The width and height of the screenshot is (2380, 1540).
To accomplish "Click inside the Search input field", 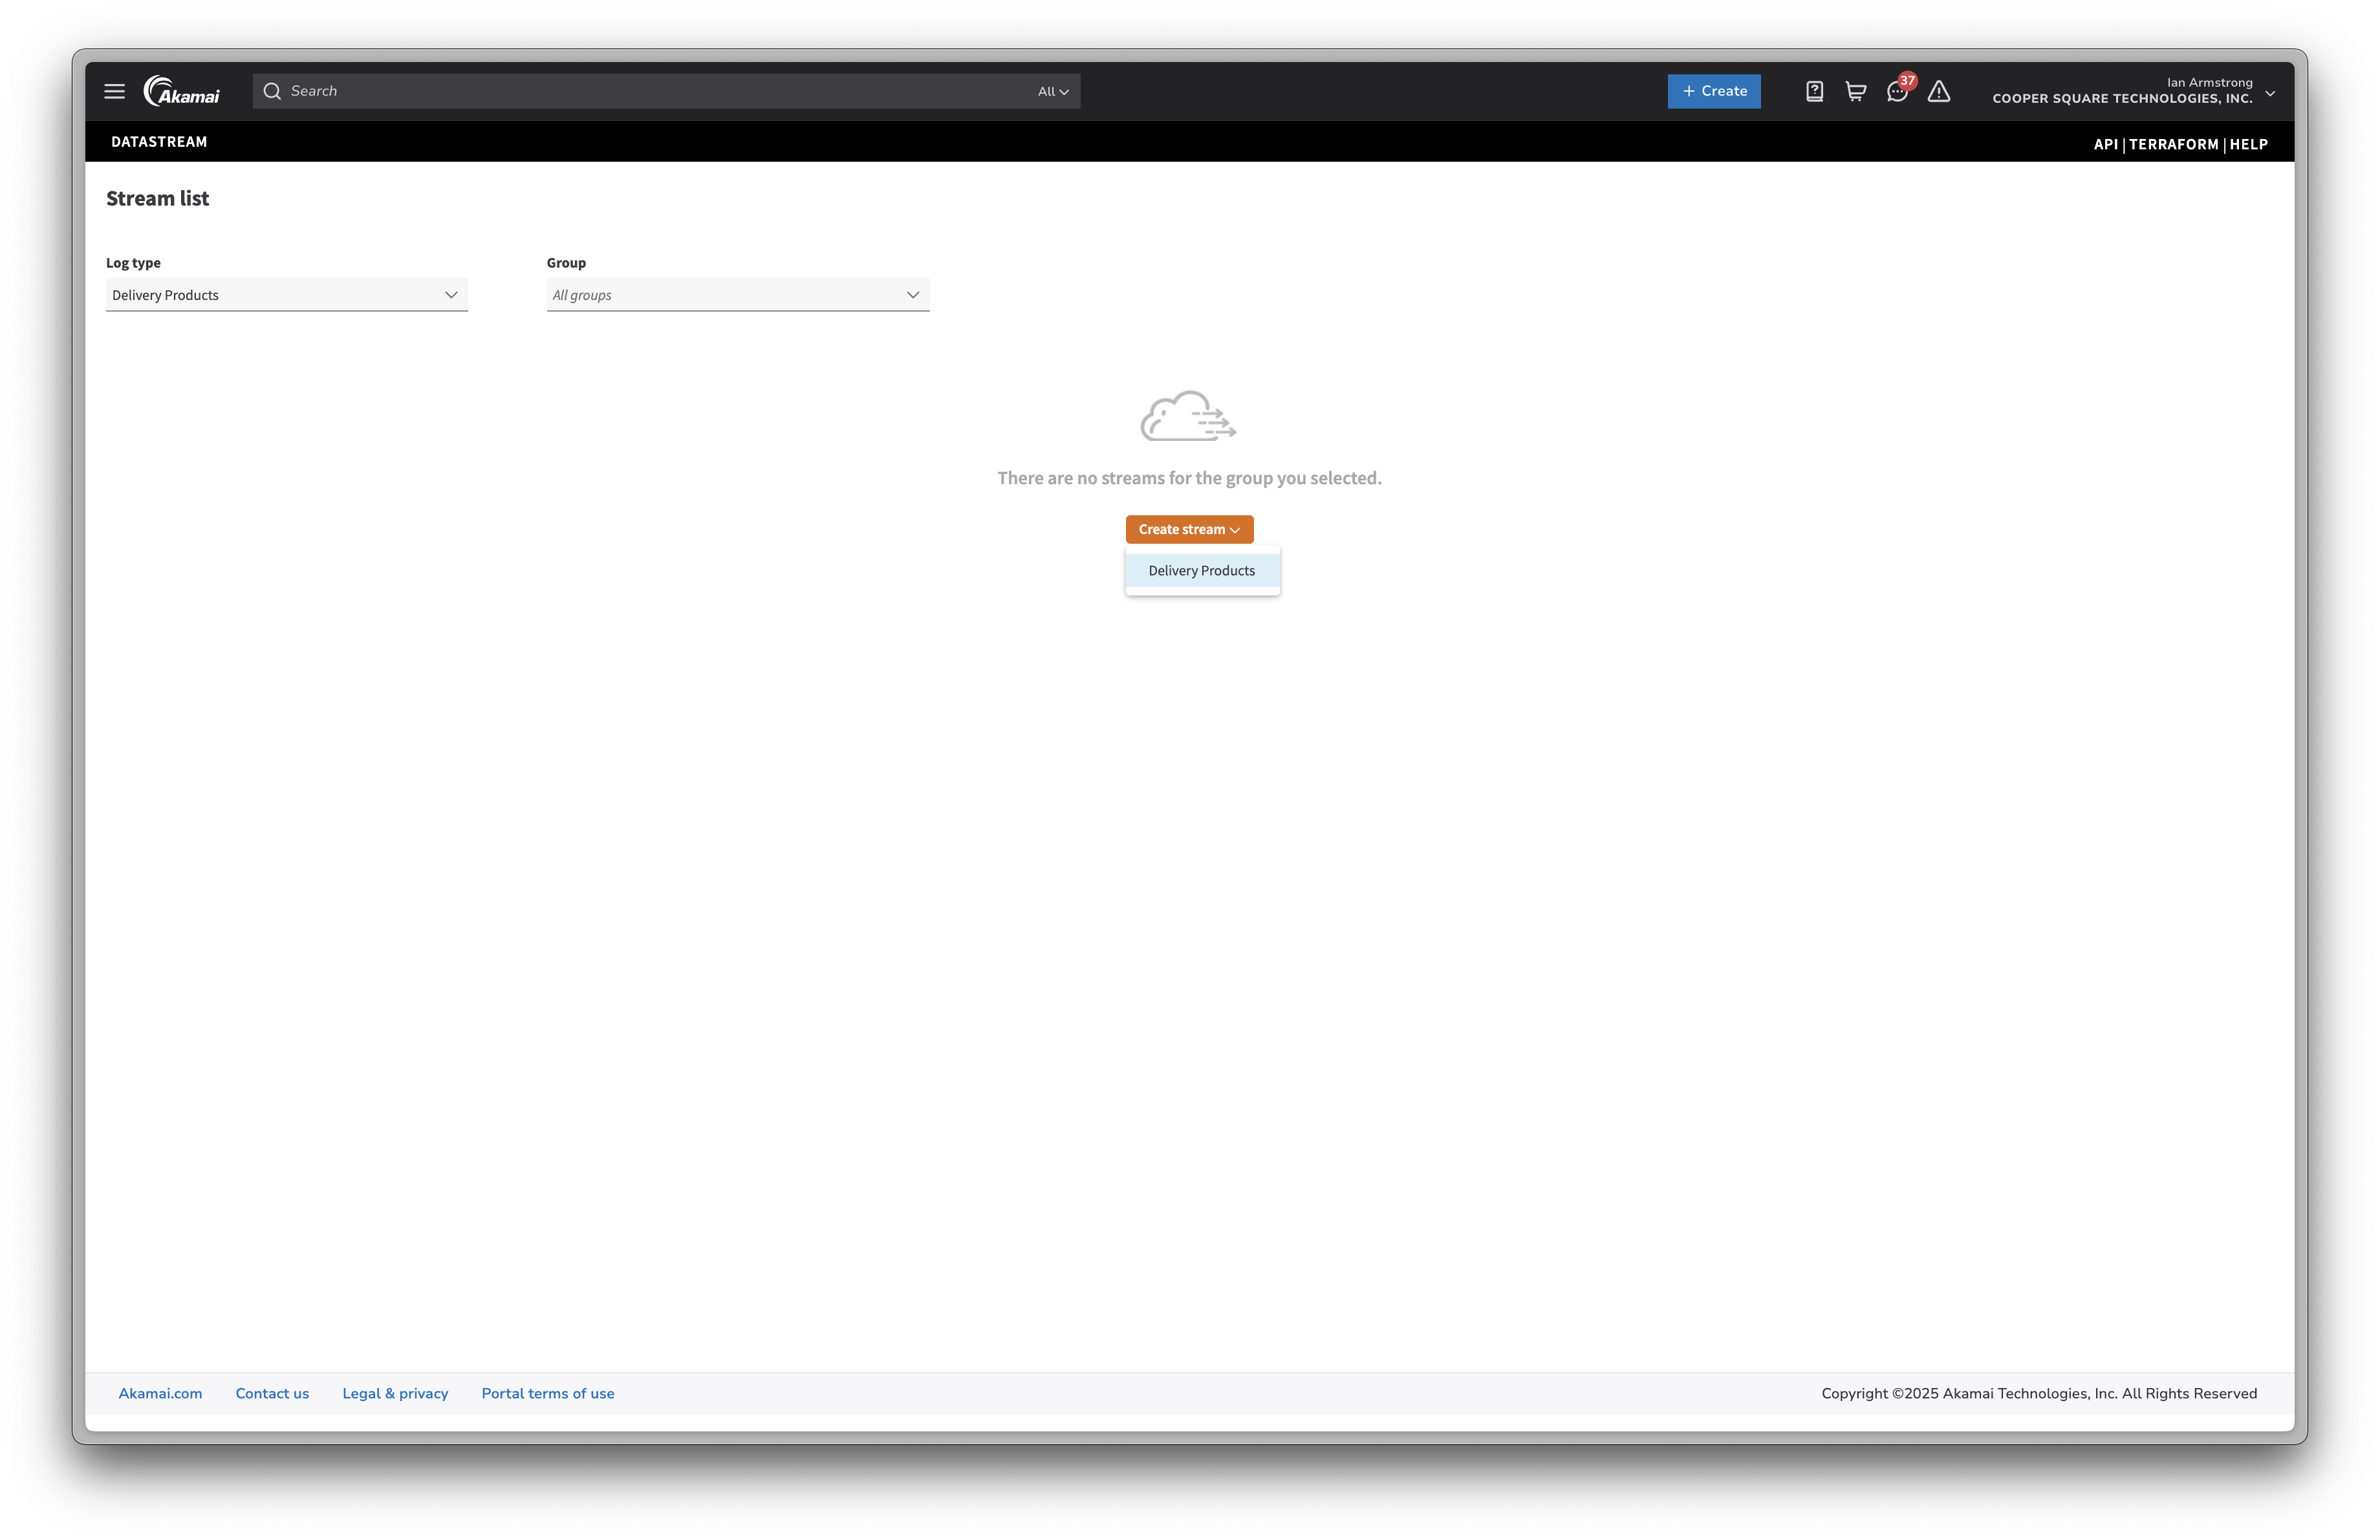I will [600, 91].
